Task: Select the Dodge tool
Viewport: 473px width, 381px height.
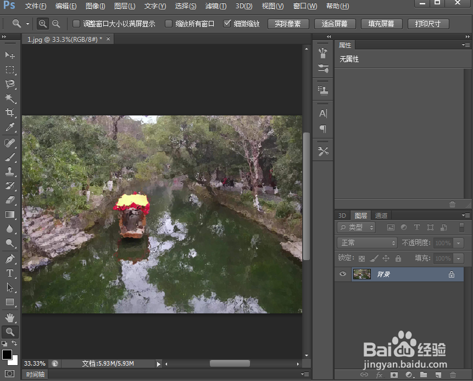Action: click(10, 243)
